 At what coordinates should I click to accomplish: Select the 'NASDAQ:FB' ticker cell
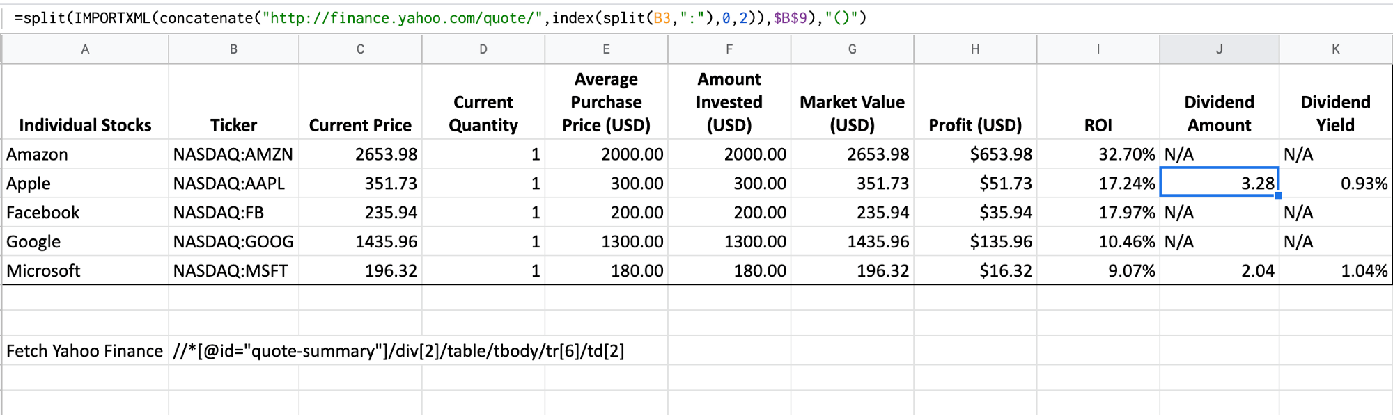point(233,212)
